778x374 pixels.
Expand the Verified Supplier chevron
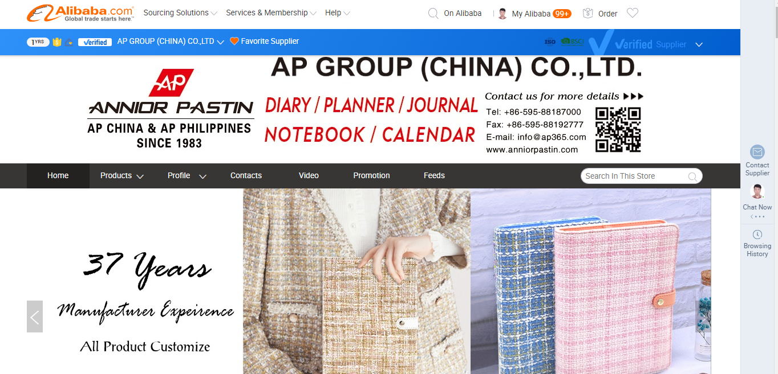(699, 44)
